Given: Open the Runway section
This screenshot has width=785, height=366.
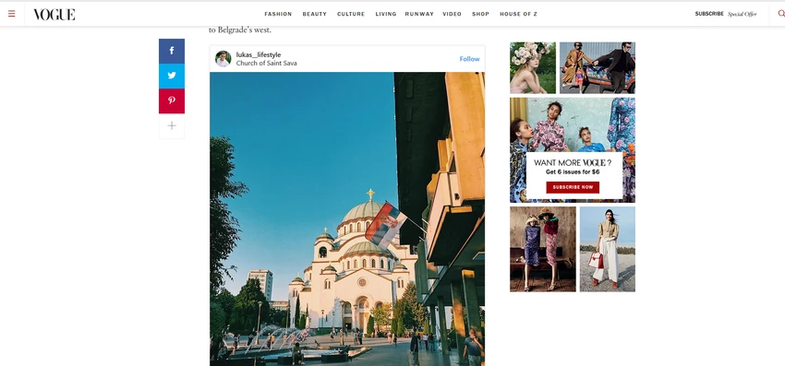Looking at the screenshot, I should [419, 14].
